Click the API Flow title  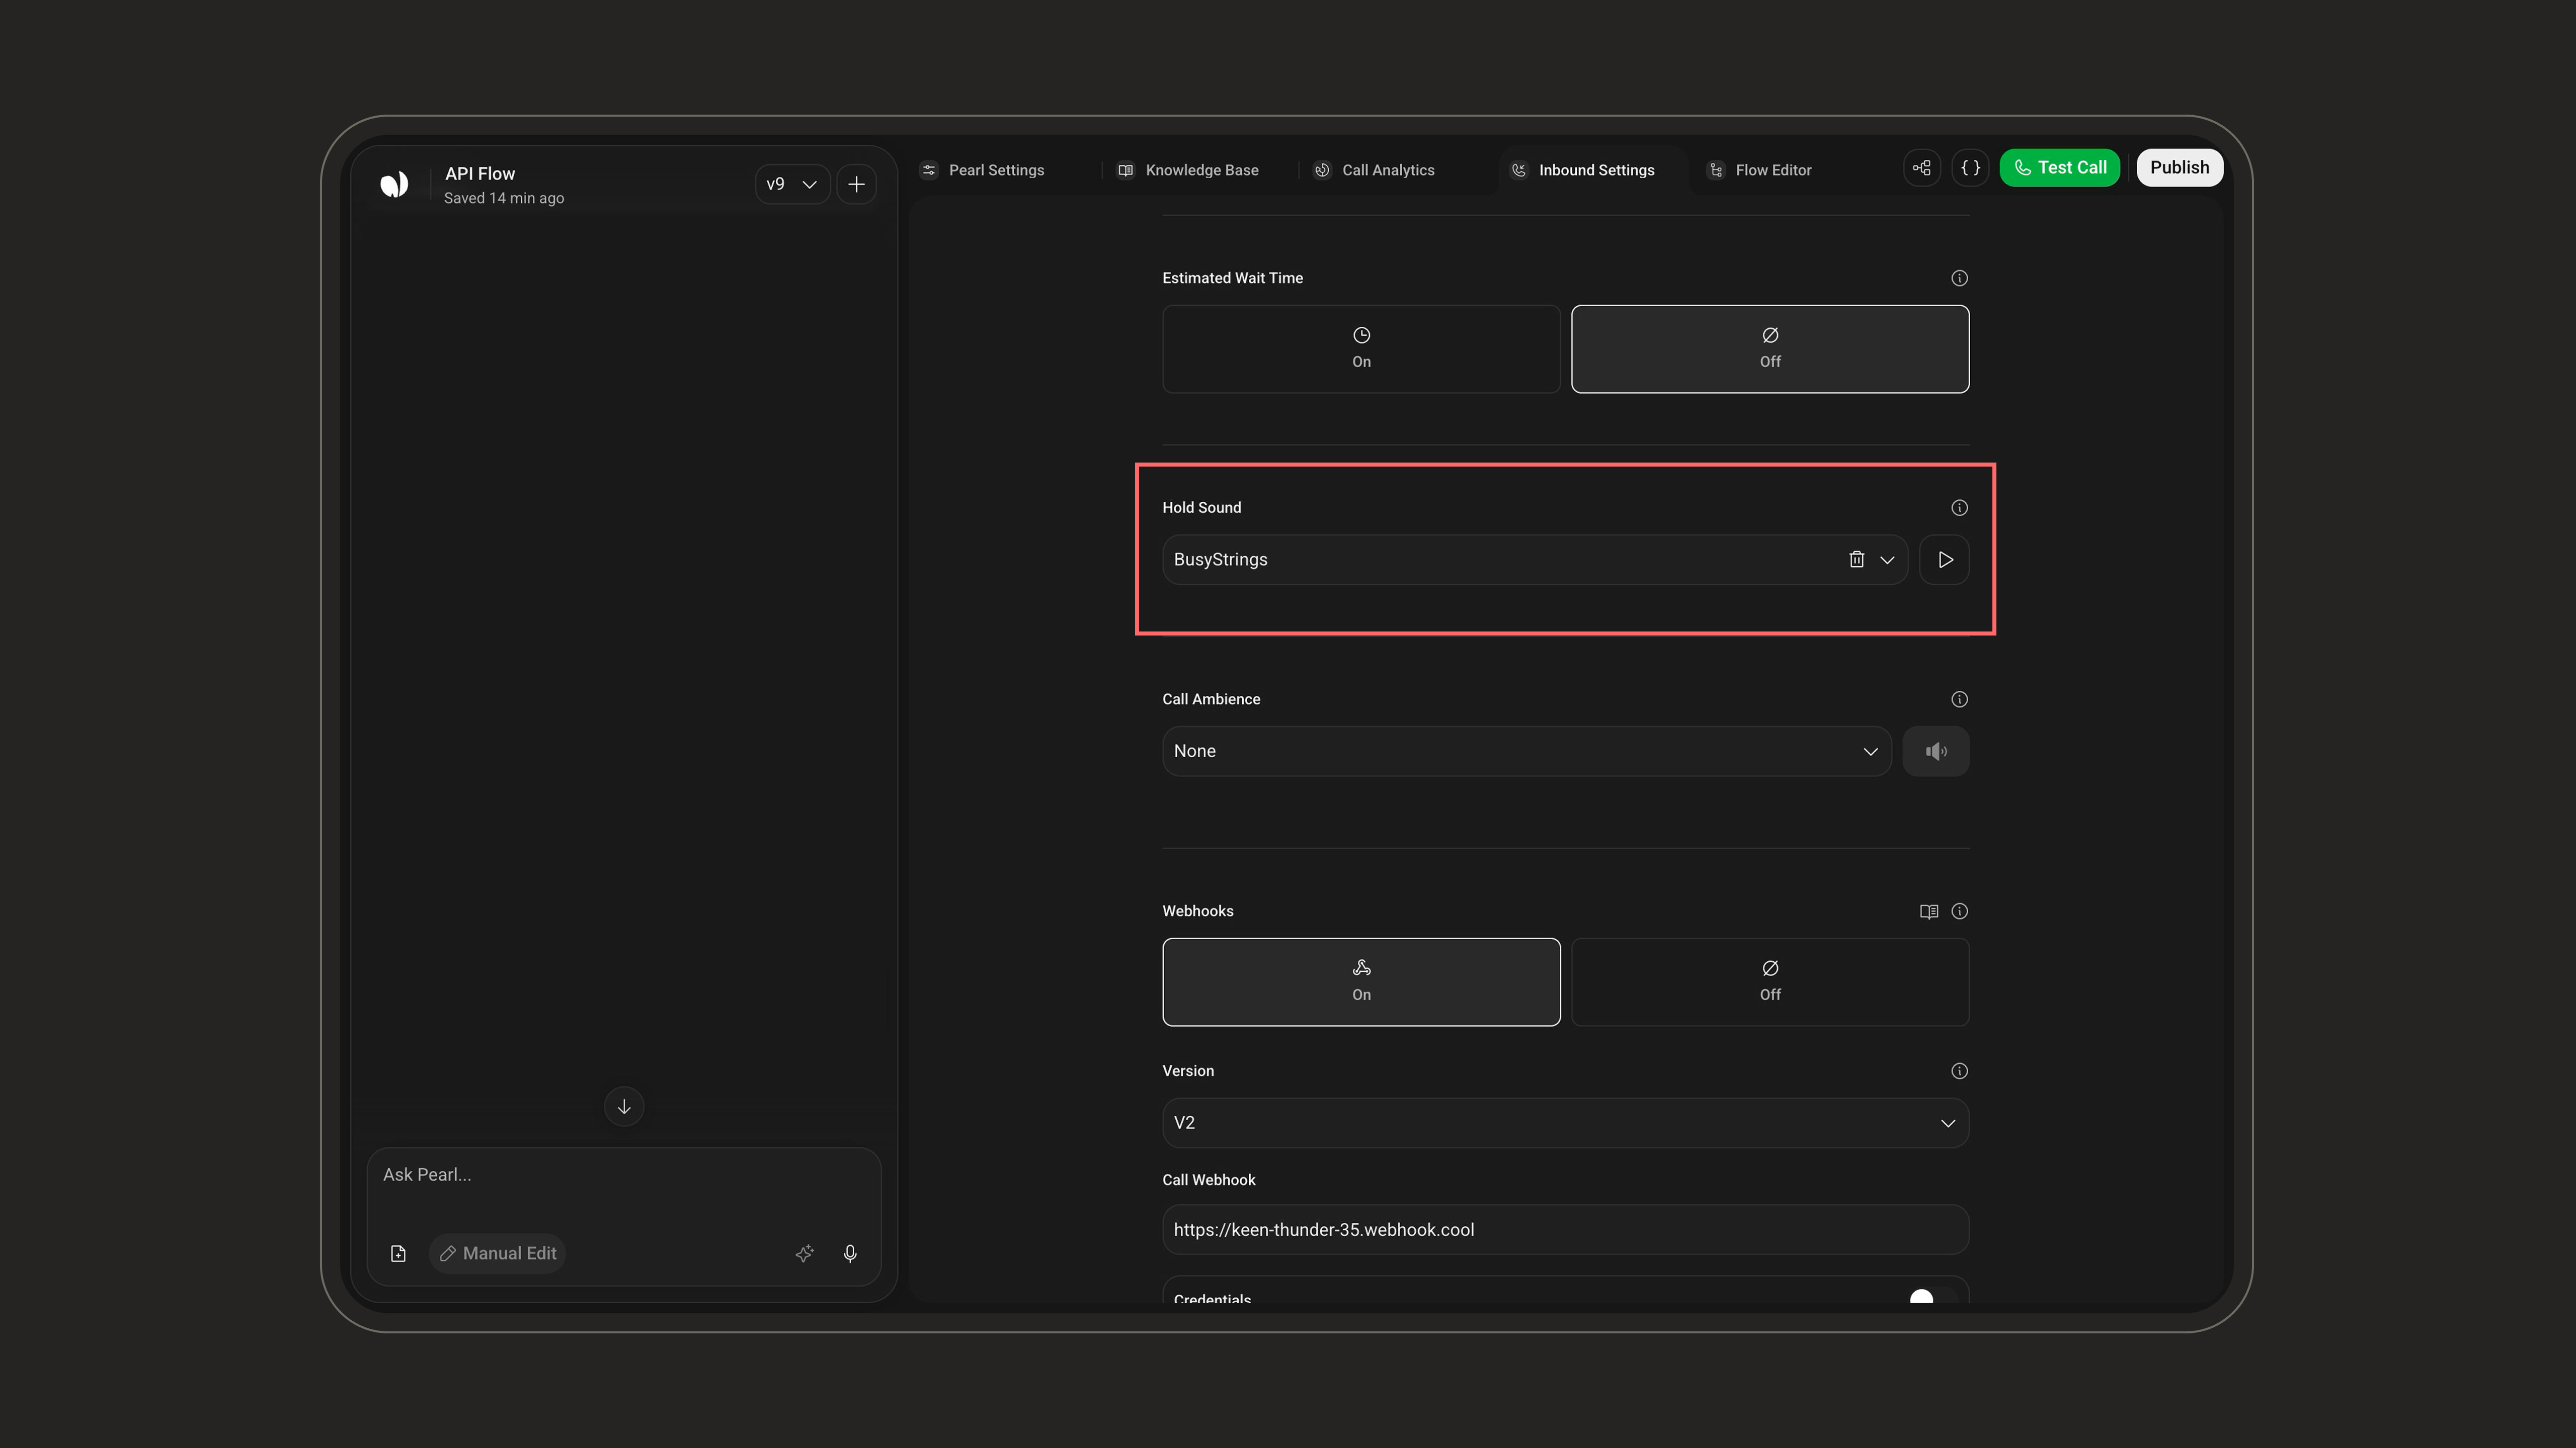[480, 174]
